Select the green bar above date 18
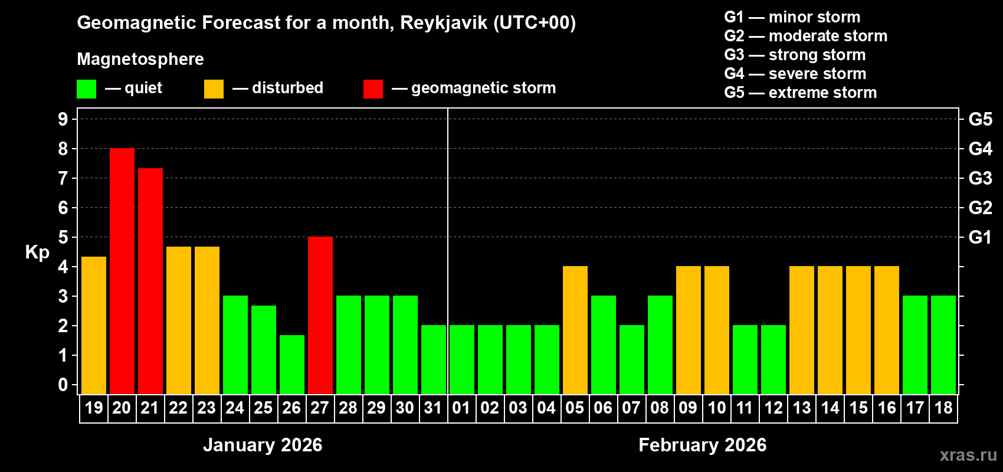Viewport: 1003px width, 472px height. click(x=943, y=345)
